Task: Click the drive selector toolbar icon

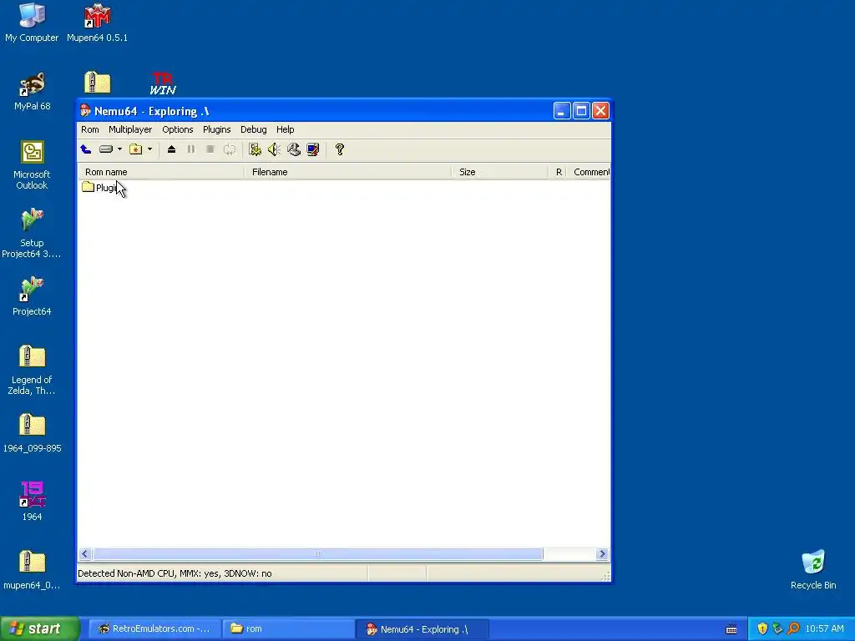Action: pyautogui.click(x=106, y=149)
